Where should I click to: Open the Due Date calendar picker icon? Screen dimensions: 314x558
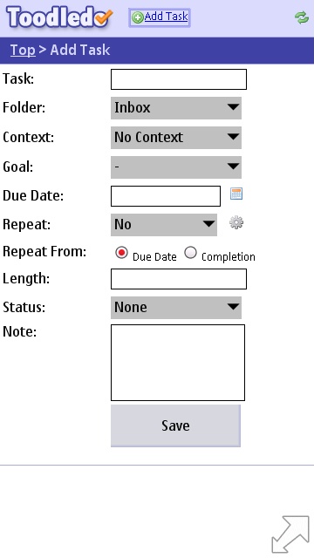click(236, 194)
